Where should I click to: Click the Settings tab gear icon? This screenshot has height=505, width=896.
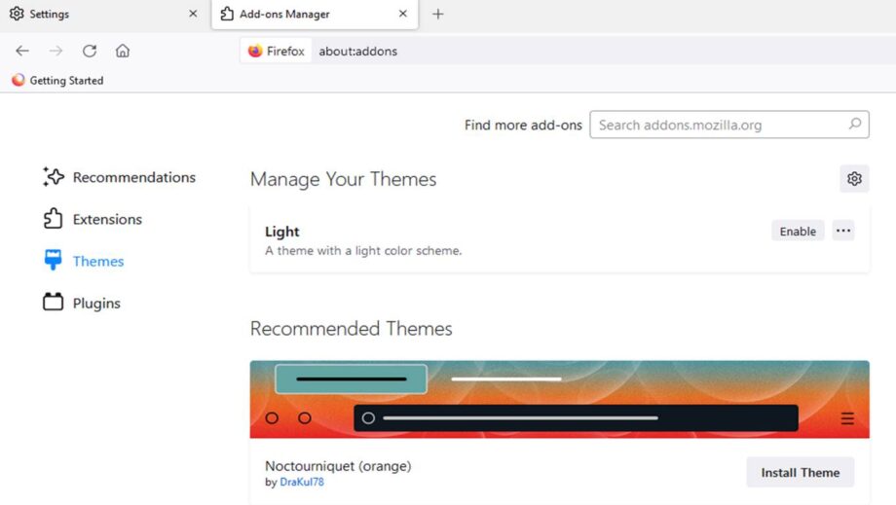17,14
